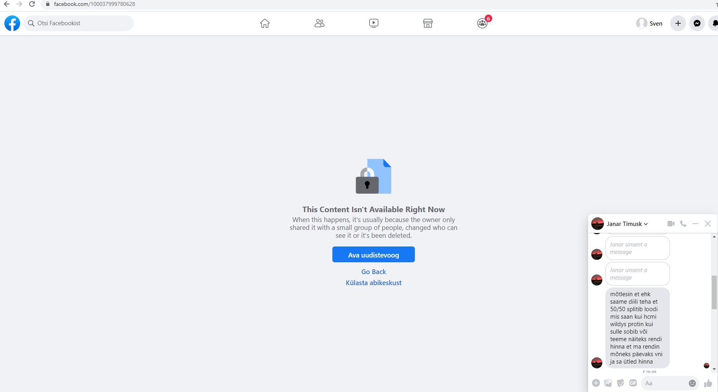Click the chat scrollbar up arrow
Viewport: 718px width, 392px height.
(714, 237)
